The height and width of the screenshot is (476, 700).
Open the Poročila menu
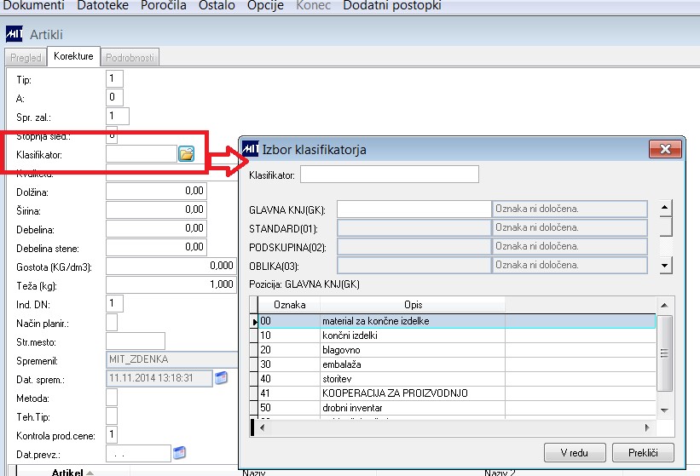(164, 5)
